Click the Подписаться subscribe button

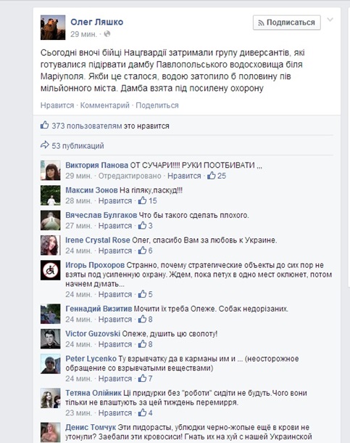(287, 23)
